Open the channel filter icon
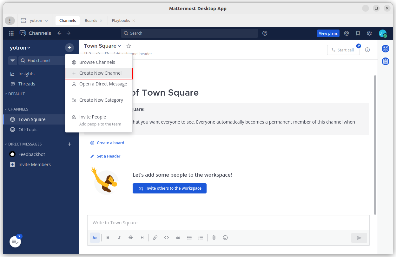 point(13,60)
